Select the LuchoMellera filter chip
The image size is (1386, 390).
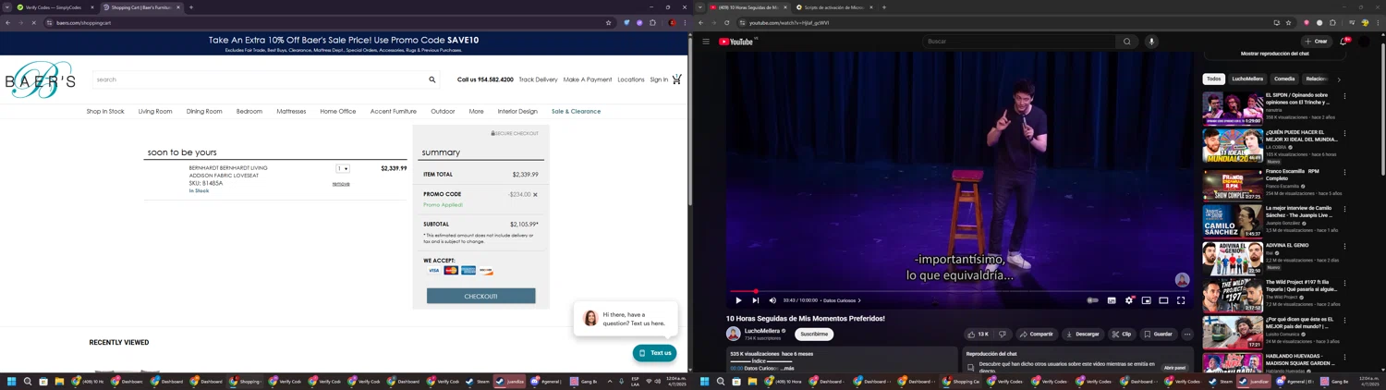coord(1247,79)
